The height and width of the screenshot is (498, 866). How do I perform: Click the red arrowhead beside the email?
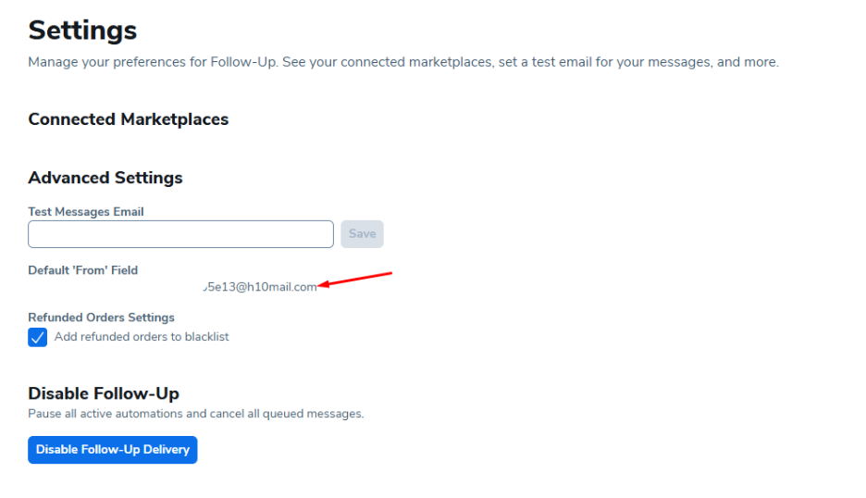(x=324, y=285)
